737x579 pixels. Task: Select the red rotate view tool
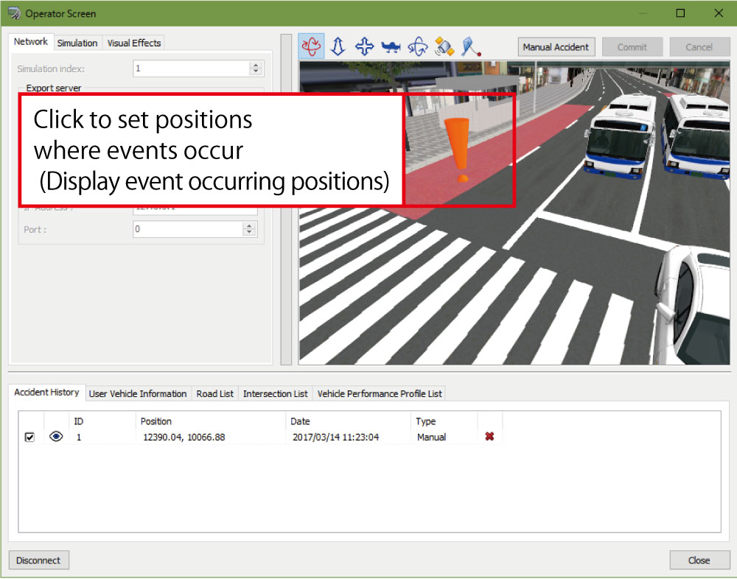click(x=311, y=47)
